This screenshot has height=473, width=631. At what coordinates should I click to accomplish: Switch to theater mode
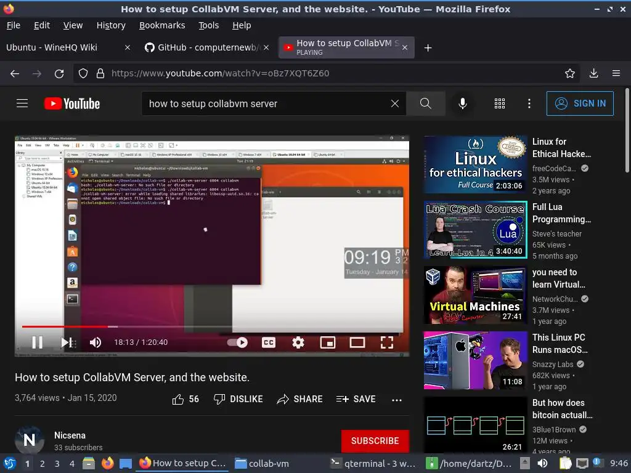pos(357,342)
